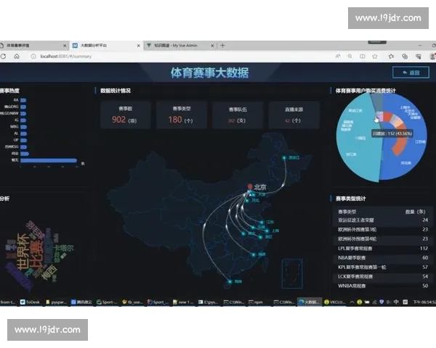Click the 赛事数 902 statistic card
Viewport: 436px width, 348px height.
pyautogui.click(x=126, y=115)
